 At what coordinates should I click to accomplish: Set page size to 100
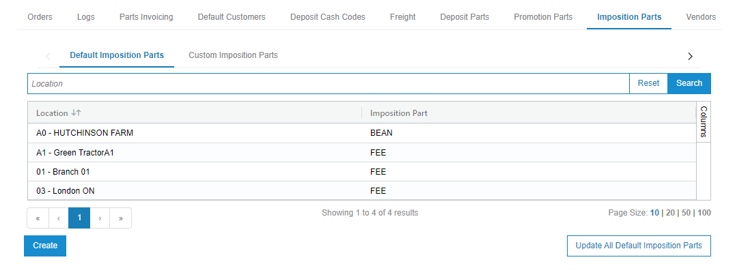pyautogui.click(x=704, y=213)
